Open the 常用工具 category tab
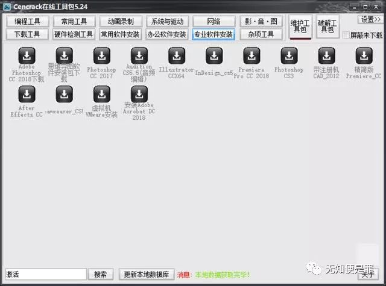The height and width of the screenshot is (286, 386). (x=74, y=22)
